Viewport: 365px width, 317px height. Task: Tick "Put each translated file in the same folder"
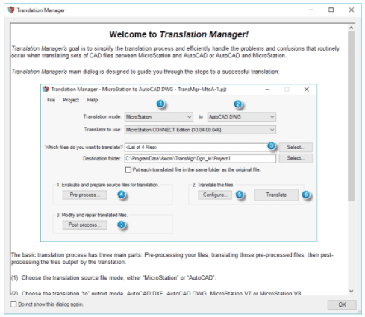128,170
